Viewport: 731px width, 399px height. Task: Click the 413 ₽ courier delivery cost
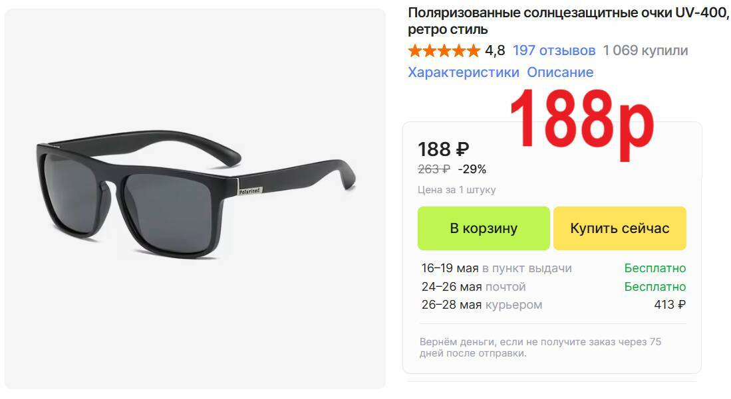point(670,305)
